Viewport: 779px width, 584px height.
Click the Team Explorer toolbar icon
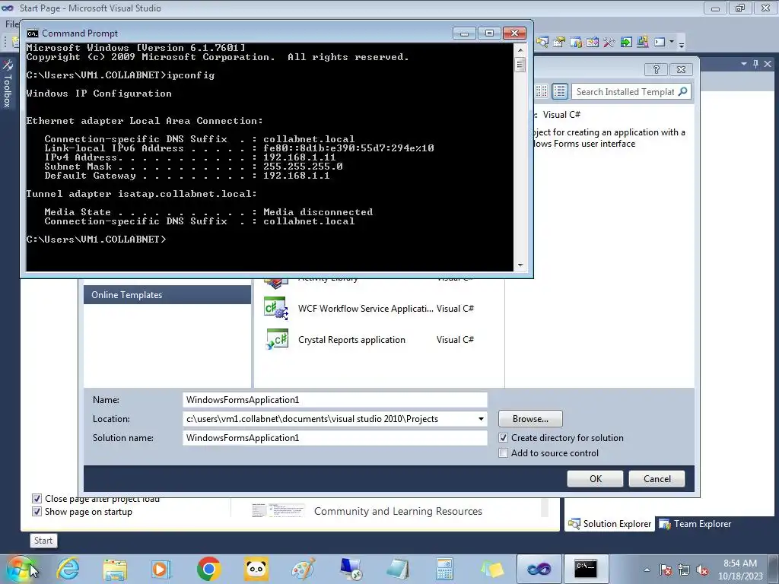(x=576, y=43)
